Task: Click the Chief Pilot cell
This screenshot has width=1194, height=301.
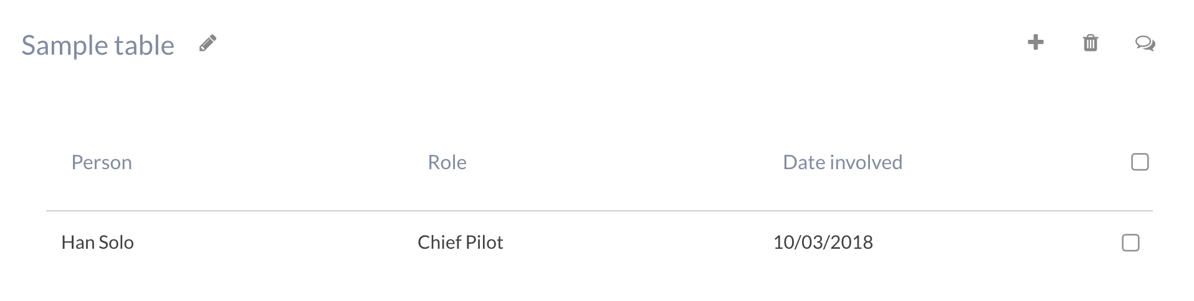Action: tap(460, 242)
